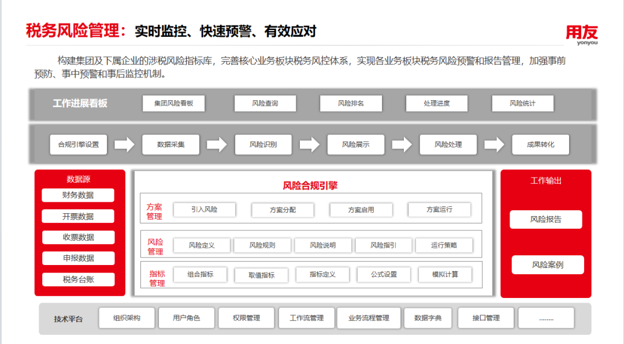624x344 pixels.
Task: Select 引入风险 in 方案管理
Action: [205, 210]
